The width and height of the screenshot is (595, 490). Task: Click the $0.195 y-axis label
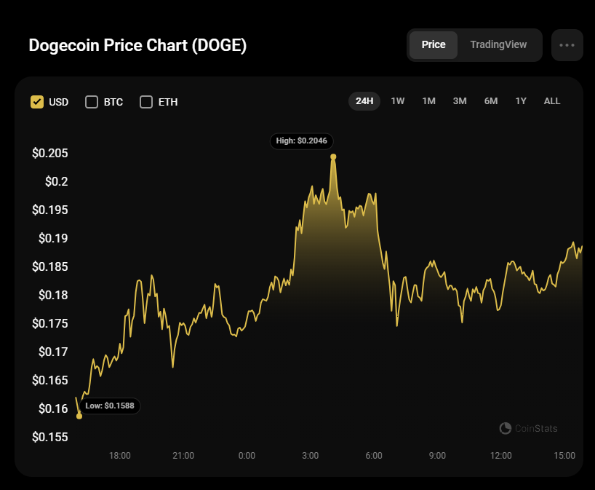pos(50,210)
